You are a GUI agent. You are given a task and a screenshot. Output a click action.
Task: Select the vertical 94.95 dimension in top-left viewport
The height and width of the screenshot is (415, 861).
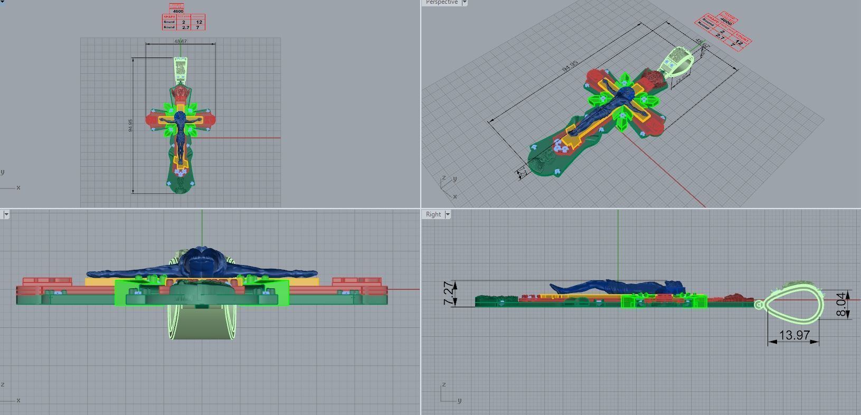130,125
